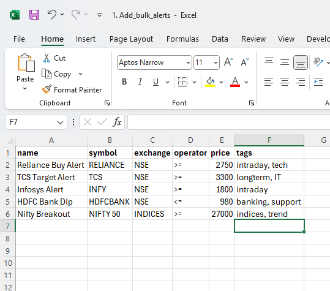Screen dimensions: 330x291
Task: Undo the last action
Action: coord(52,15)
